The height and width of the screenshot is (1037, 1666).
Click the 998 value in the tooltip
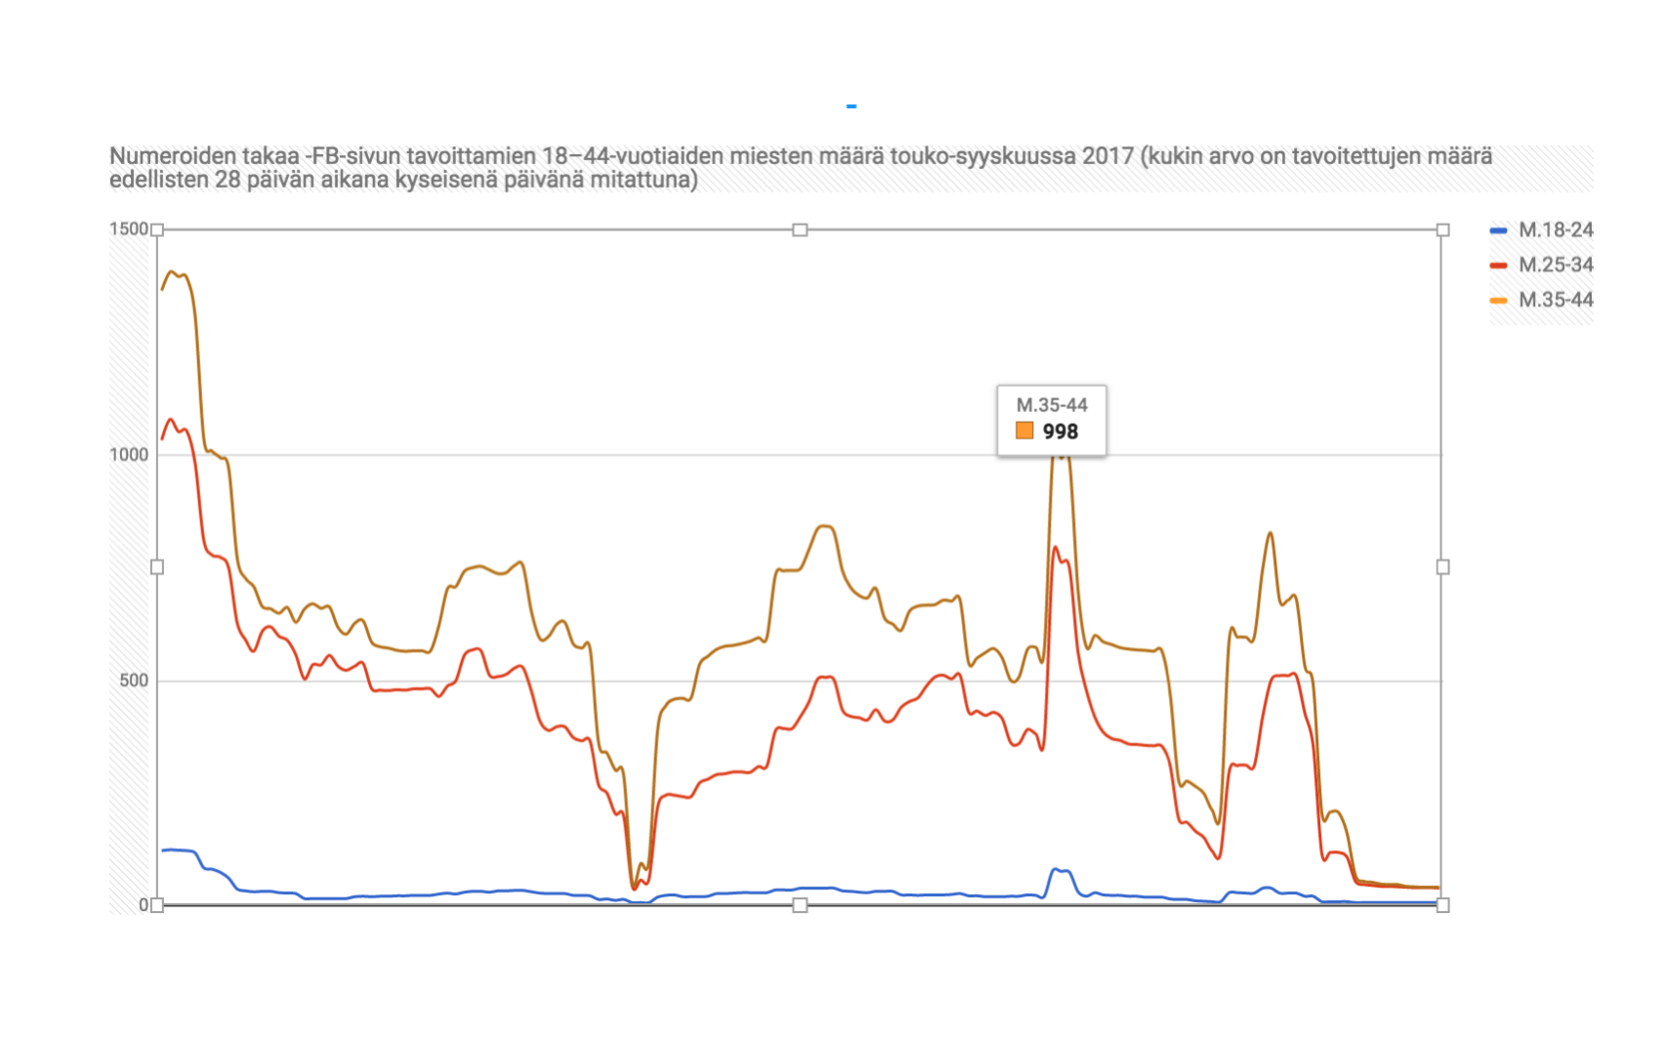pyautogui.click(x=1061, y=432)
